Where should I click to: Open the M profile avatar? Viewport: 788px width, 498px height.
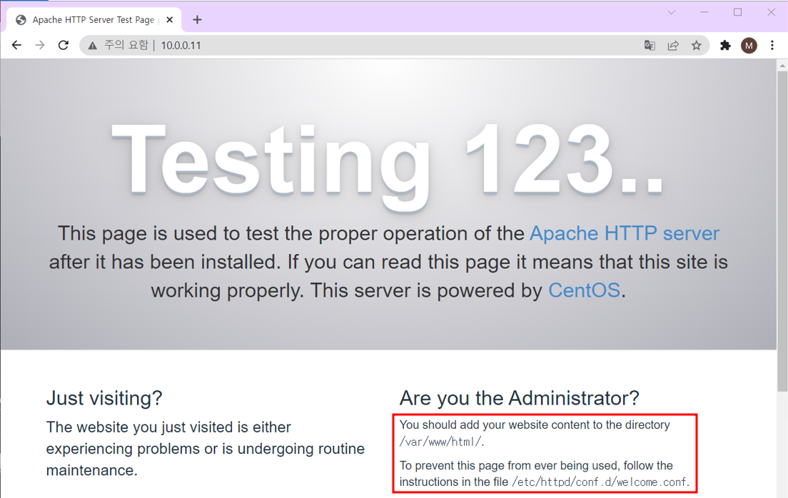(749, 46)
